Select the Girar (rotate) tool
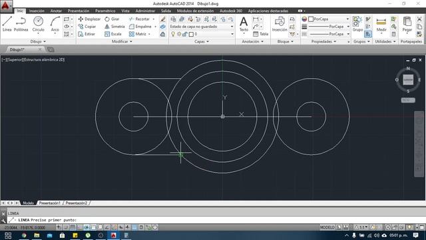The height and width of the screenshot is (240, 426). click(x=112, y=19)
